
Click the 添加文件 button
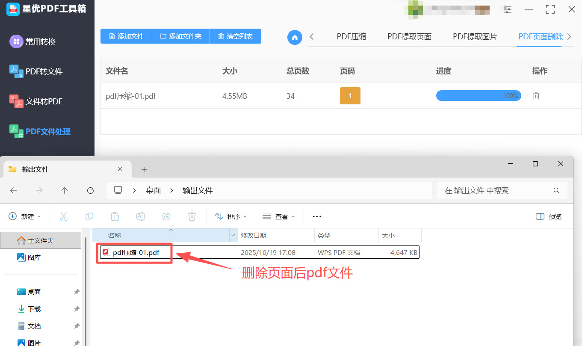126,36
